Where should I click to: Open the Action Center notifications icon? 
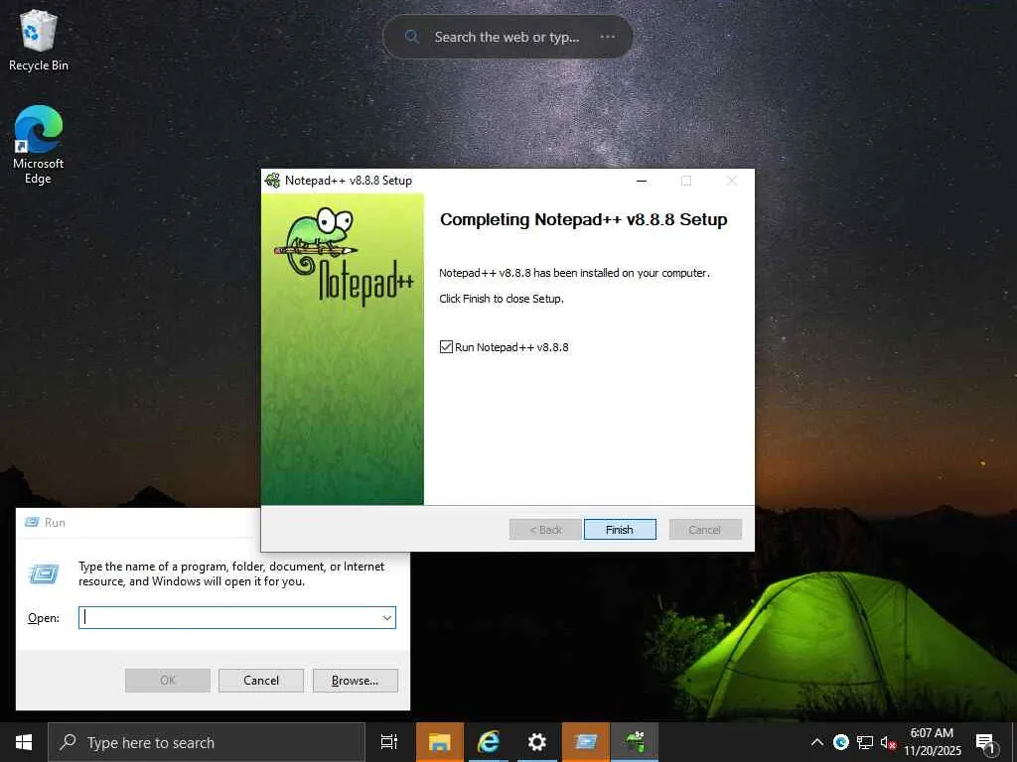click(x=986, y=744)
